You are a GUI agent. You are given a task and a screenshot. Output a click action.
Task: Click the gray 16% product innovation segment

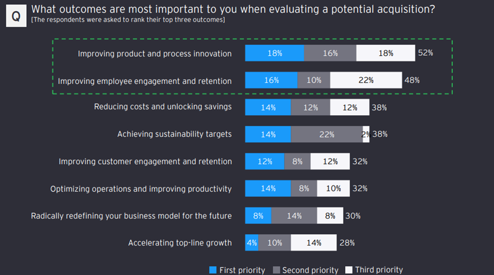tap(330, 53)
